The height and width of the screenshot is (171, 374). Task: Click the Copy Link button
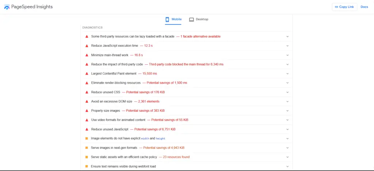pos(344,7)
